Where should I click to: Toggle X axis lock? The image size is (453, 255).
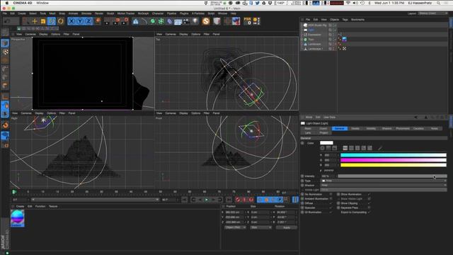(x=71, y=21)
